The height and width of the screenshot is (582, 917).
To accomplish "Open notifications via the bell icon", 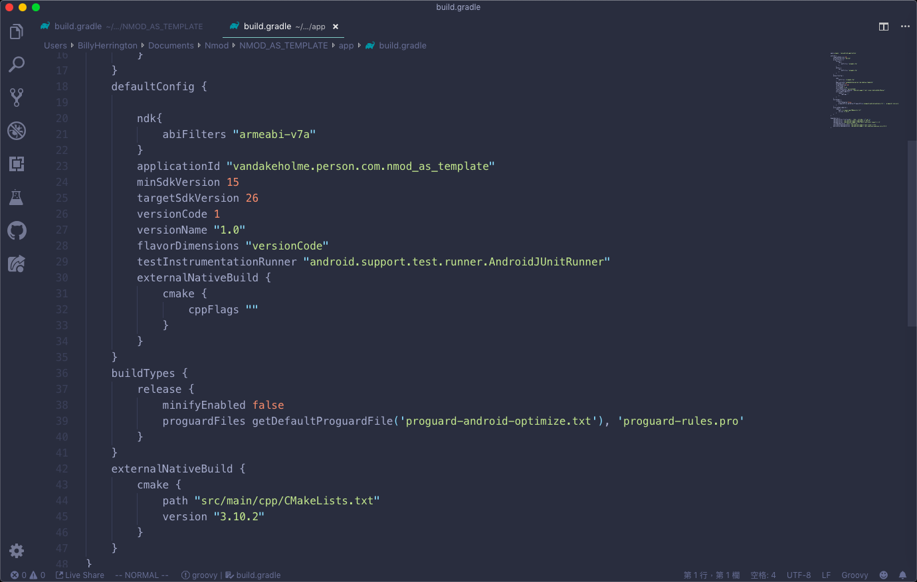I will tap(902, 575).
